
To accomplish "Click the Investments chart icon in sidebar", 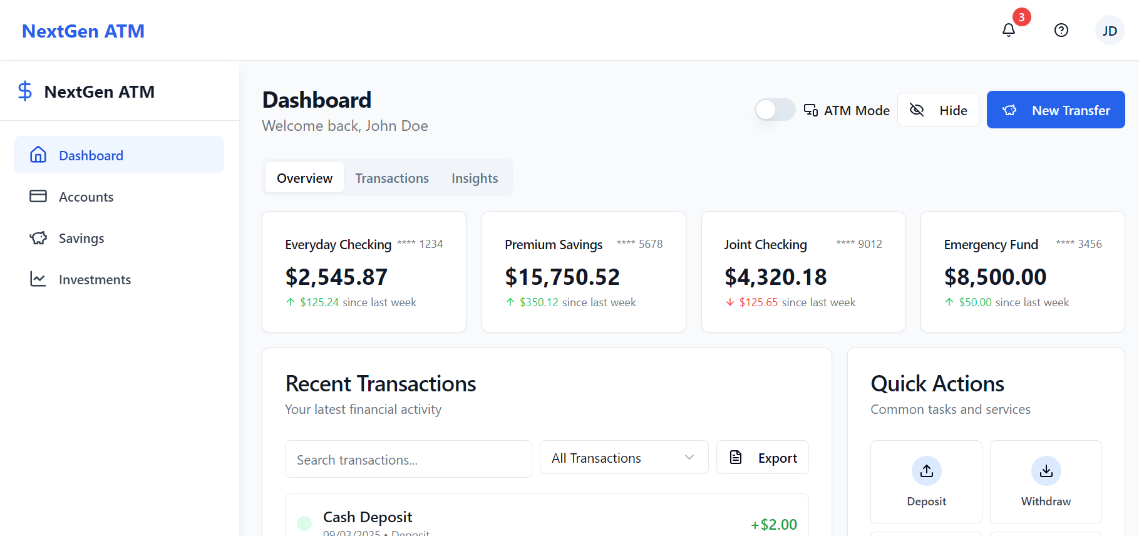I will coord(38,279).
